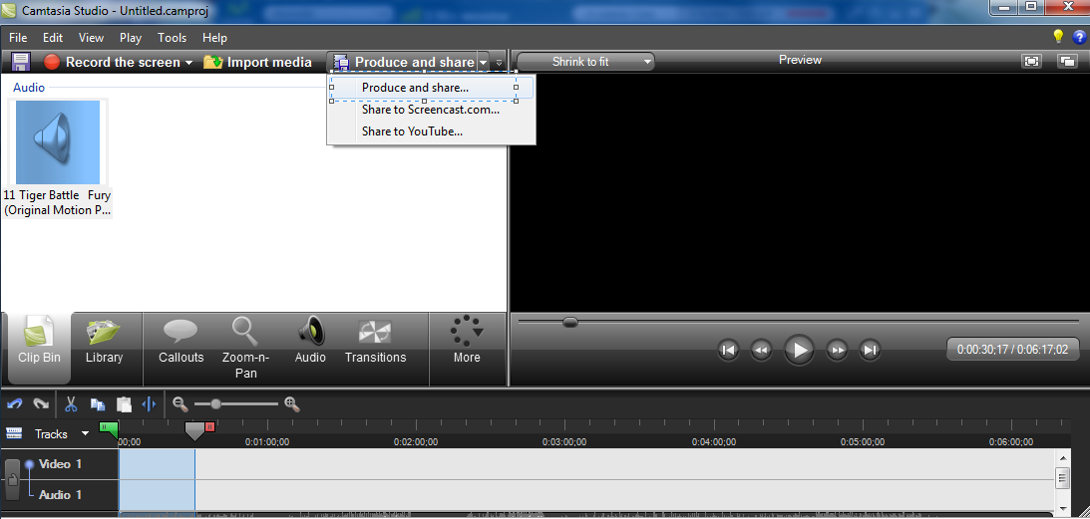Click the Play button in preview
This screenshot has height=519, width=1090.
coord(799,350)
